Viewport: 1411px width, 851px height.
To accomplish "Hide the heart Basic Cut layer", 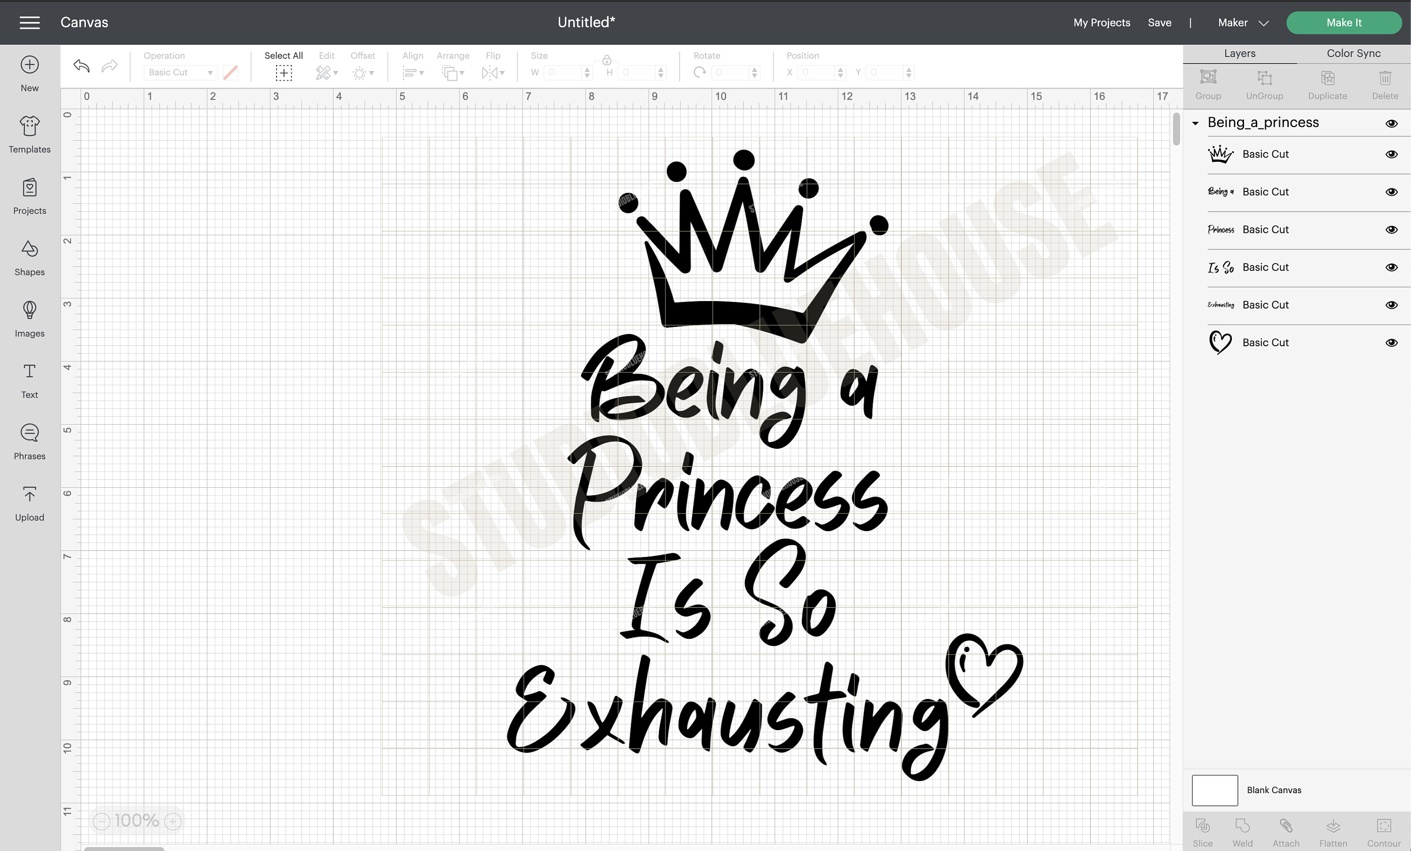I will pyautogui.click(x=1391, y=342).
